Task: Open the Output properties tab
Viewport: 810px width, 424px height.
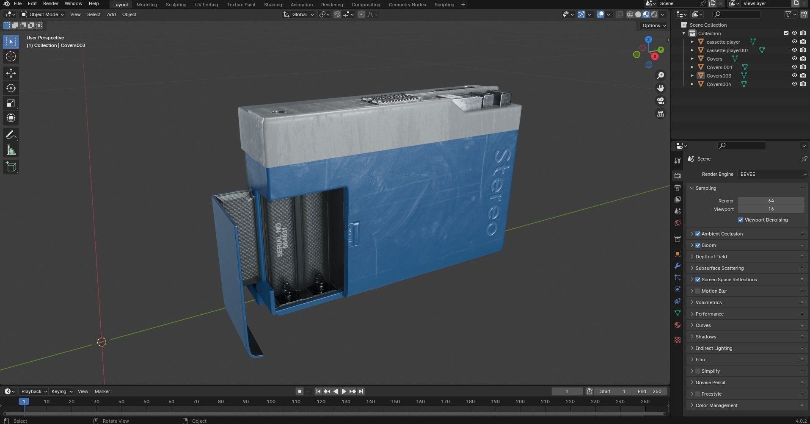Action: tap(678, 187)
